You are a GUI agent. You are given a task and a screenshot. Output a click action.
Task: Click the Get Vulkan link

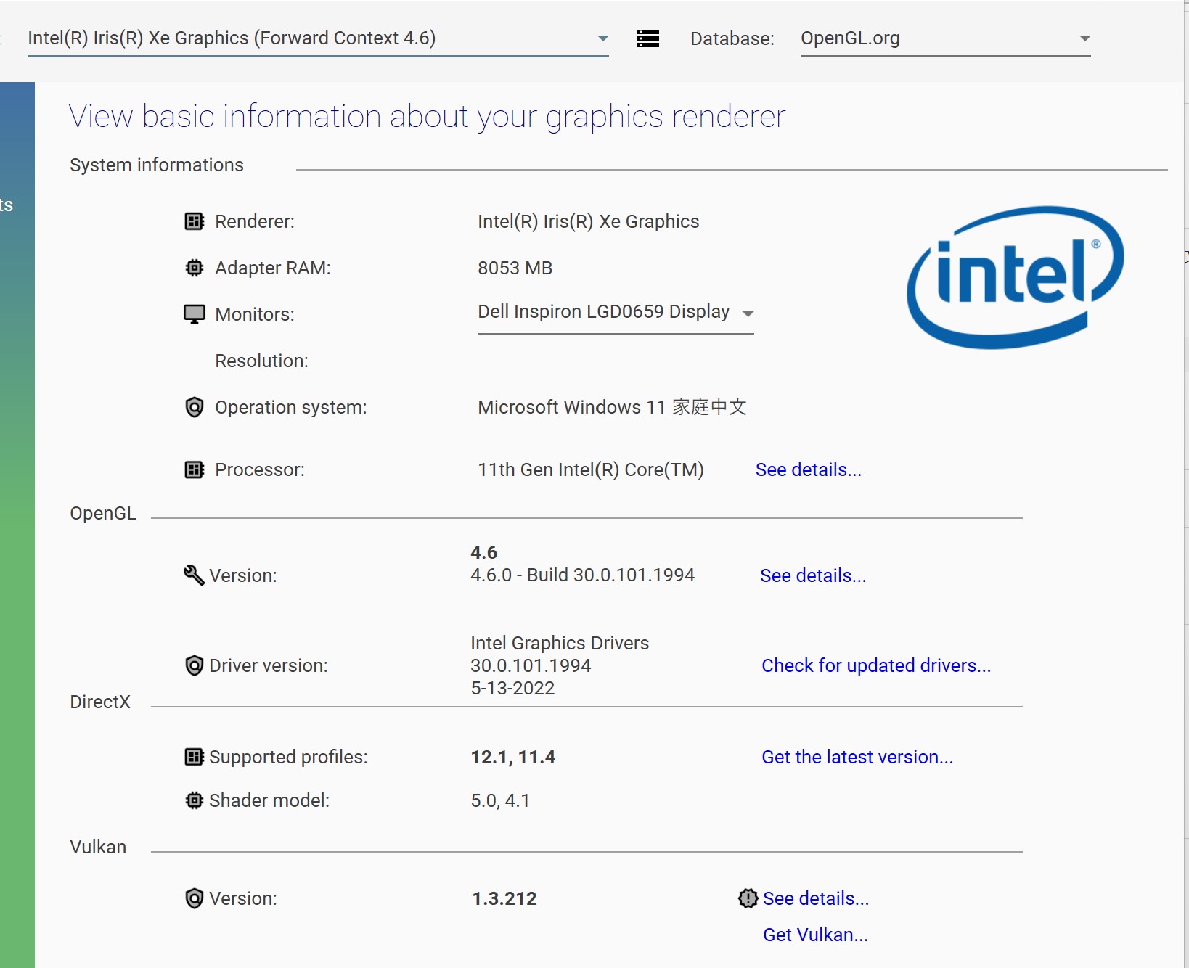[814, 935]
